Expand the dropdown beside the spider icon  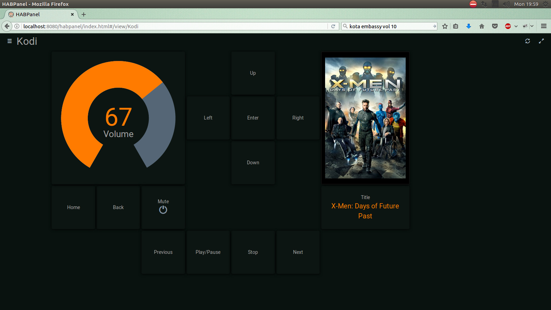532,27
